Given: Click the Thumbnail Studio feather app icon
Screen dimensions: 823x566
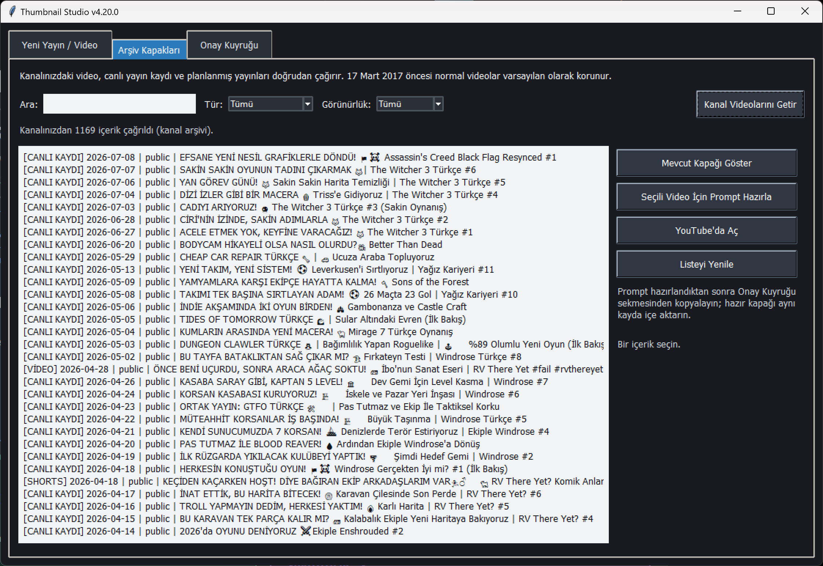Looking at the screenshot, I should click(x=12, y=12).
